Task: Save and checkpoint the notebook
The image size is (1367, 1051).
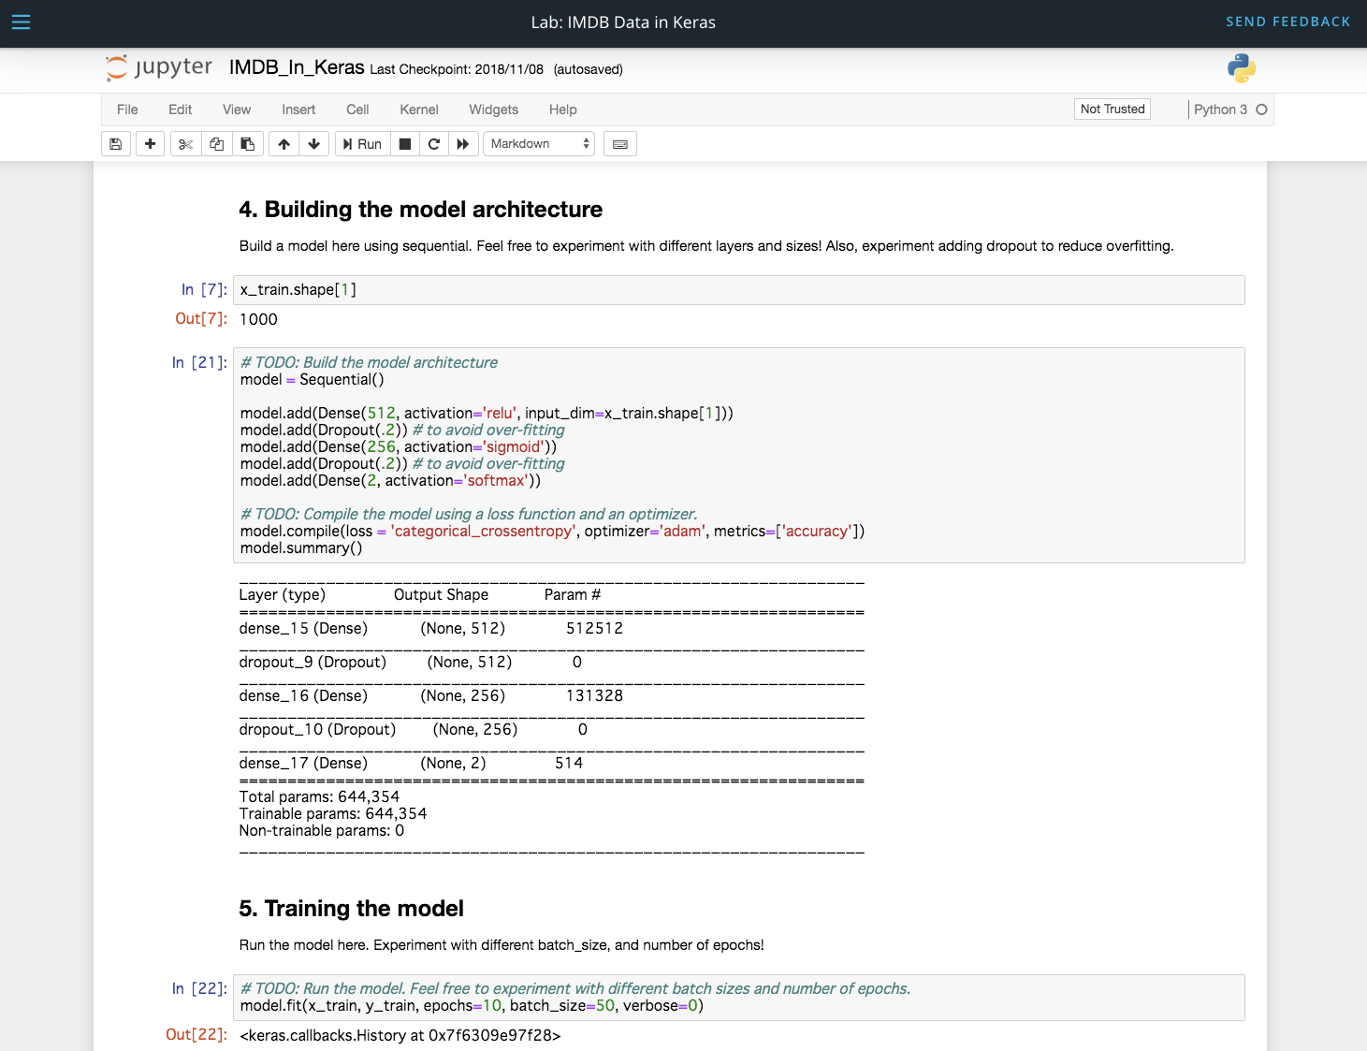Action: pyautogui.click(x=116, y=144)
